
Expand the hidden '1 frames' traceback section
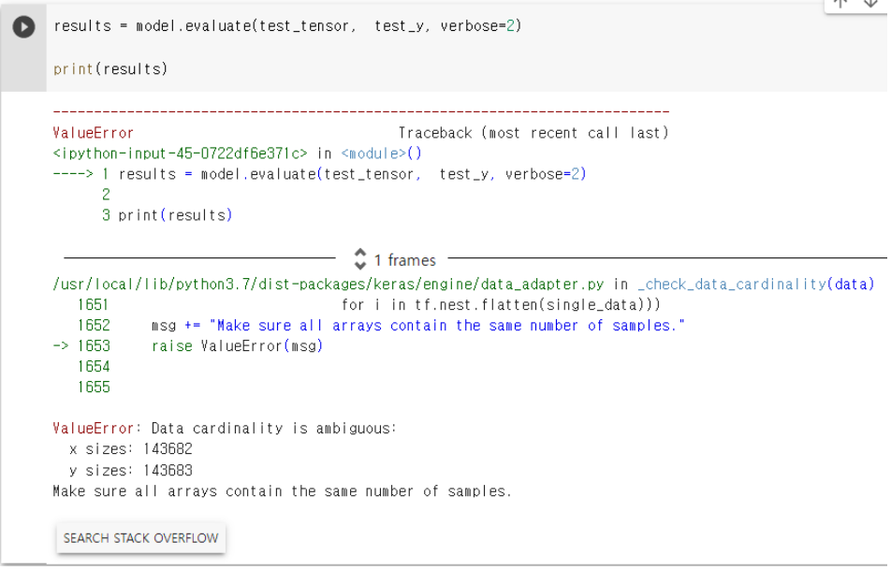click(396, 260)
